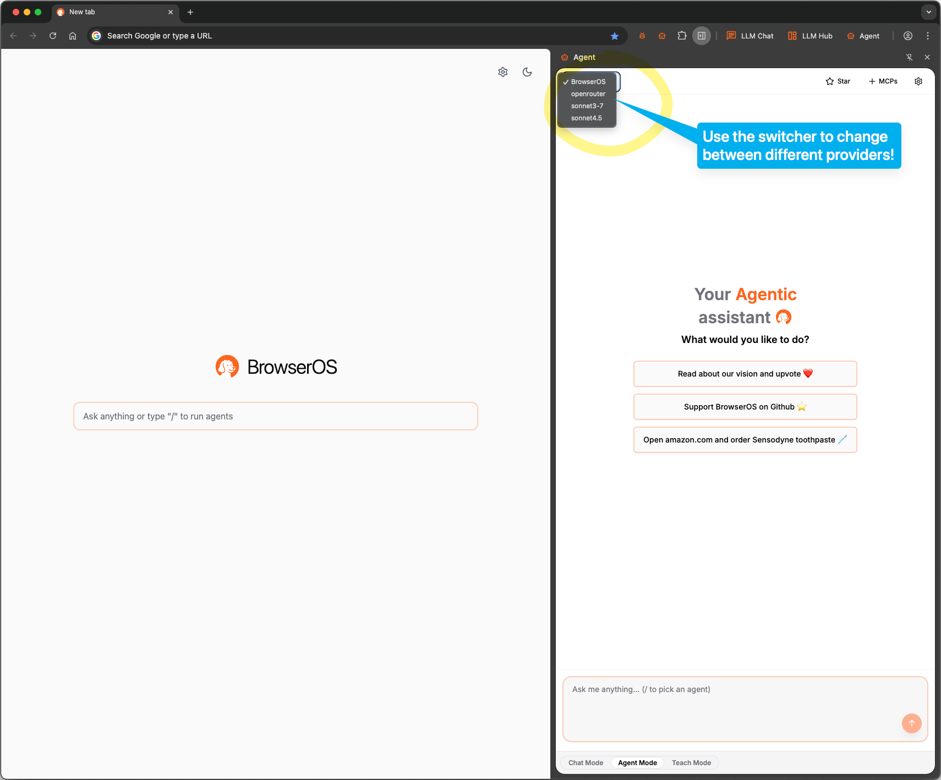The image size is (941, 780).
Task: Open the browser home page
Action: 73,36
